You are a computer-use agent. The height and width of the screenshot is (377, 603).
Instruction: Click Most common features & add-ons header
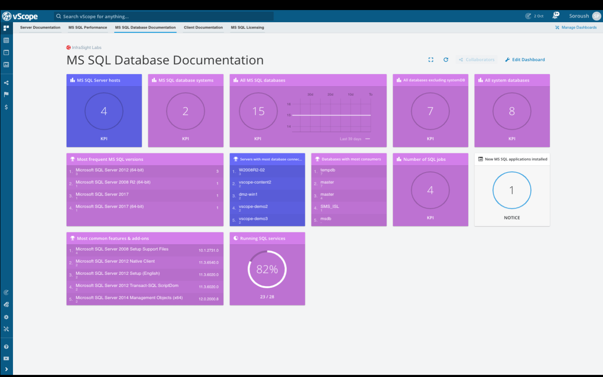[145, 238]
